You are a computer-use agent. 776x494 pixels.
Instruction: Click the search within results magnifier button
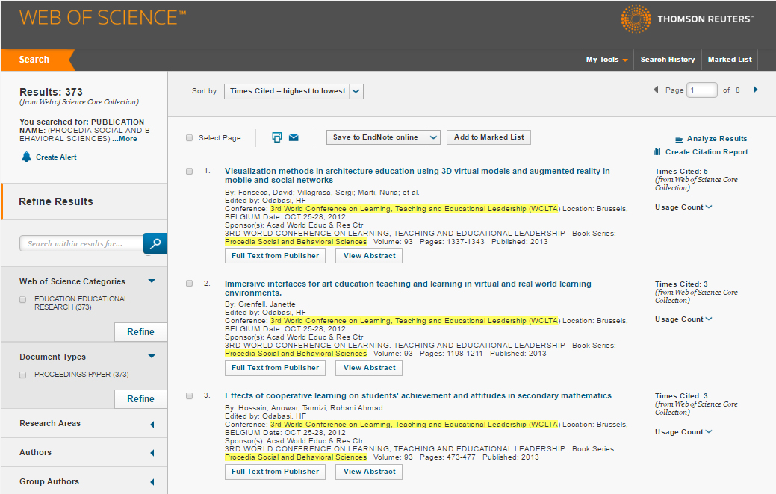[x=155, y=243]
